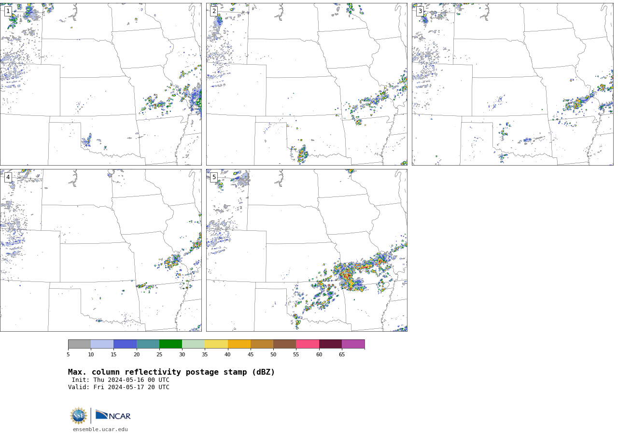Click the maroon 60-65 dBZ swatch
Image resolution: width=618 pixels, height=435 pixels.
(330, 344)
